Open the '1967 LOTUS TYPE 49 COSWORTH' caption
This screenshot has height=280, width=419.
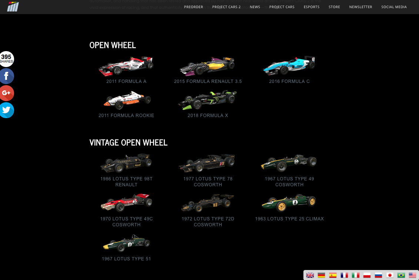[289, 182]
